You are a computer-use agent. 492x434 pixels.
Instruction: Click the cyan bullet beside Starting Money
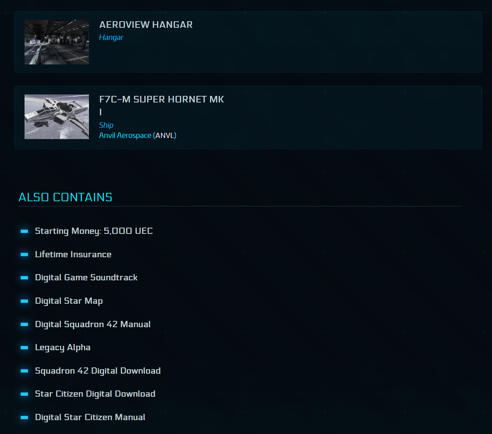[24, 231]
